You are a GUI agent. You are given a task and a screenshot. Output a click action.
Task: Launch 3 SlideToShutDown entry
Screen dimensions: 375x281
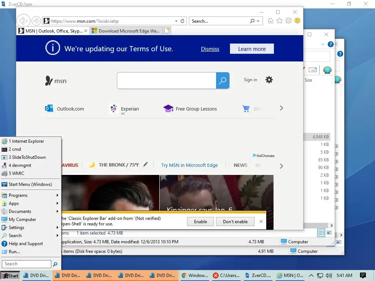click(x=31, y=157)
